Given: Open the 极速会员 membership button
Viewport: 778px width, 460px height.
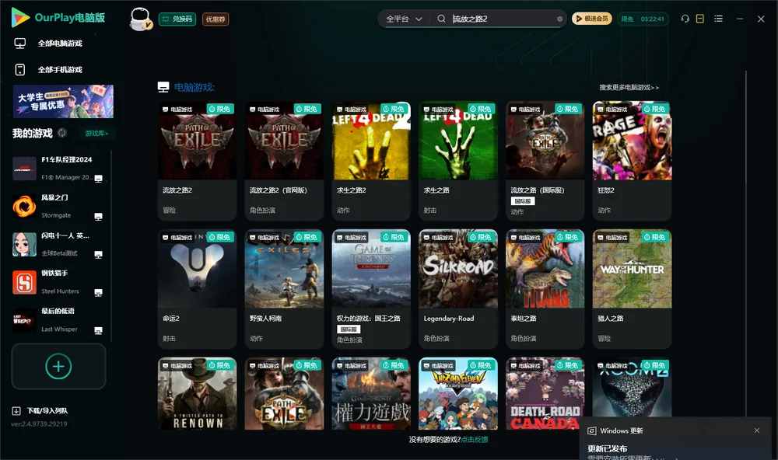Looking at the screenshot, I should pyautogui.click(x=592, y=19).
